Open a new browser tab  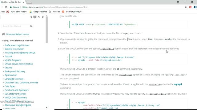(29, 2)
